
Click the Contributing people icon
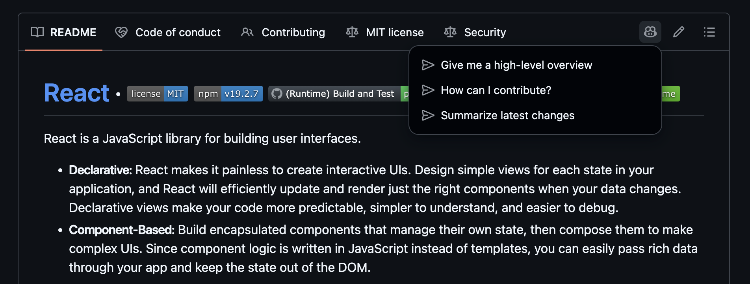(247, 32)
